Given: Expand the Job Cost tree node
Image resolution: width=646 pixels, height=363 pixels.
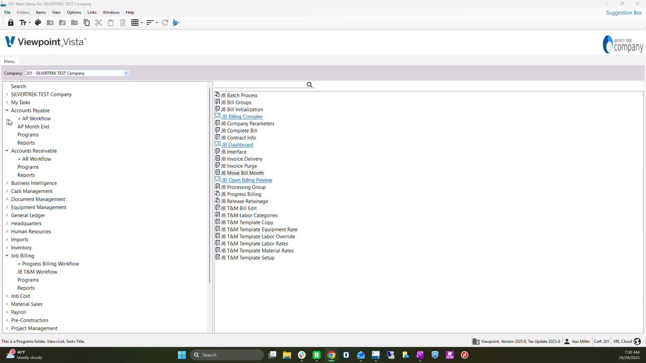Looking at the screenshot, I should click(x=7, y=296).
